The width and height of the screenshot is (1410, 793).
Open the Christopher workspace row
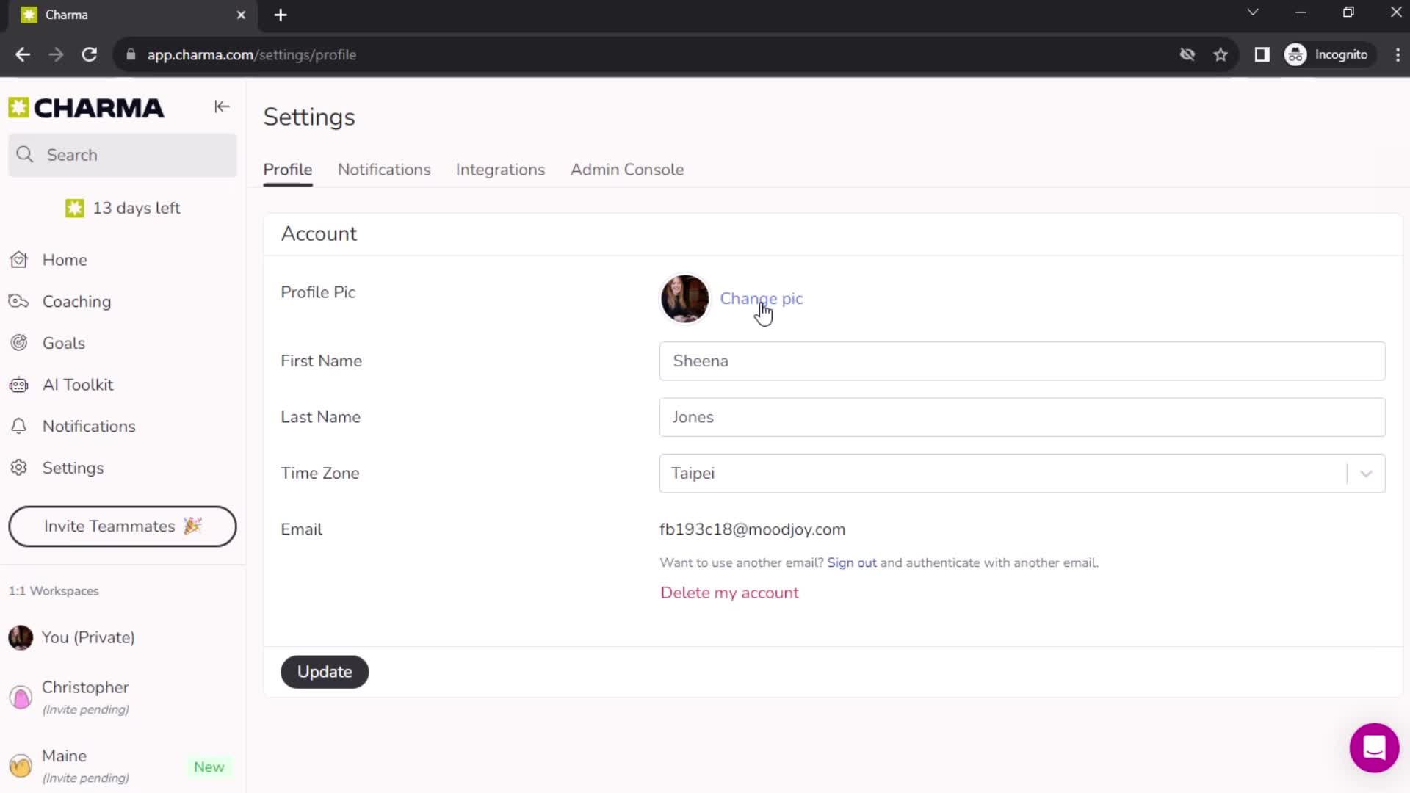tap(123, 698)
